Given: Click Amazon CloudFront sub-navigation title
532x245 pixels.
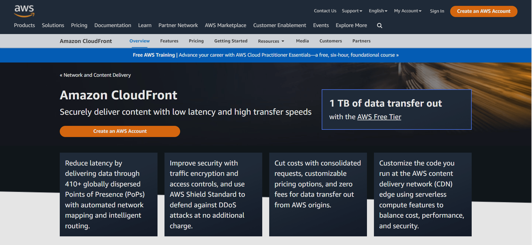Looking at the screenshot, I should click(x=86, y=41).
